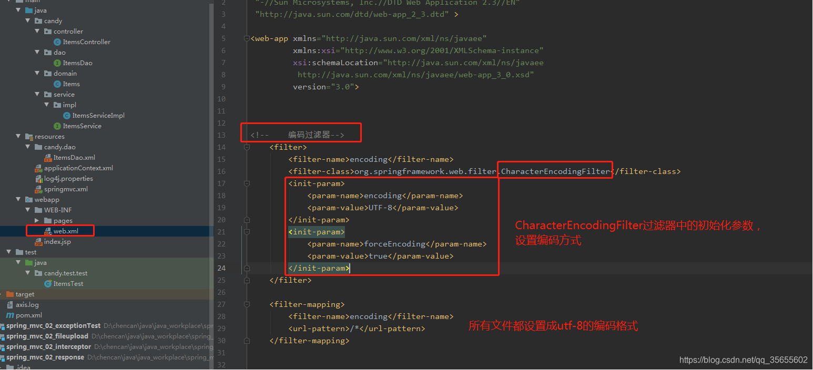This screenshot has width=813, height=370.
Task: Fold the filter tag at line 14
Action: (x=247, y=147)
